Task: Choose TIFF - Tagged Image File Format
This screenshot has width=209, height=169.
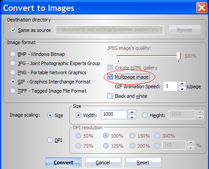Action: pyautogui.click(x=13, y=91)
